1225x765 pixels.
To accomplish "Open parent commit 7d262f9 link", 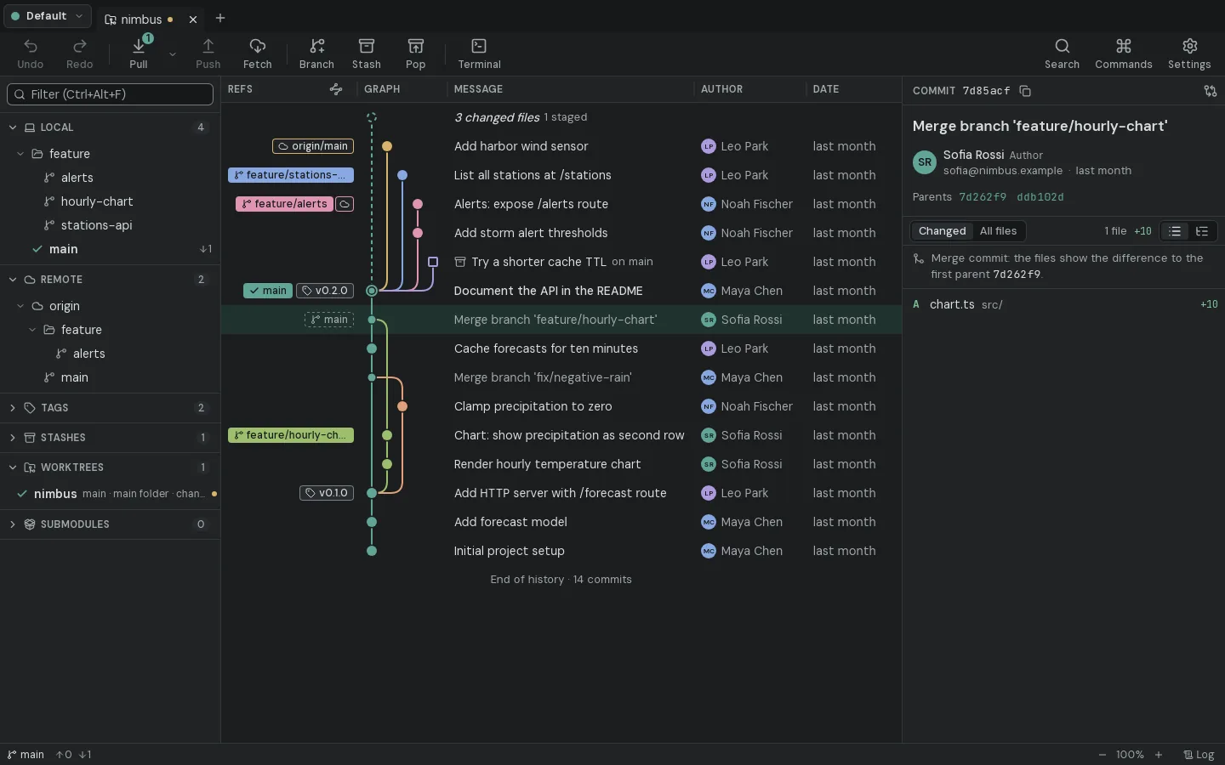I will pyautogui.click(x=983, y=197).
